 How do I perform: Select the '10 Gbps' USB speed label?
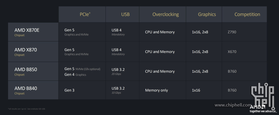[x=116, y=93]
